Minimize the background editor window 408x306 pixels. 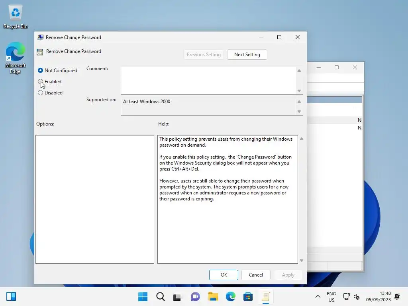tap(318, 68)
